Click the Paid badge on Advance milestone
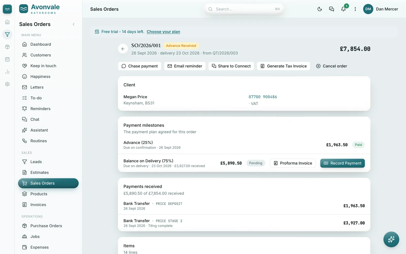The width and height of the screenshot is (406, 254). [358, 145]
